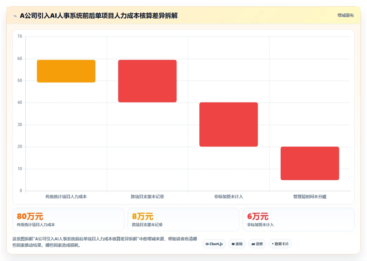
Task: Click the orange 传统统计项目人力成本 bar
Action: 66,71
